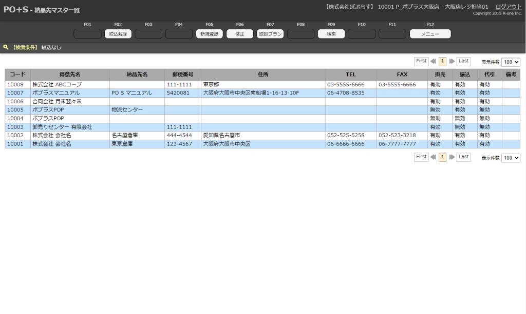This screenshot has width=526, height=314.
Task: Click the bottom Last page button
Action: [x=463, y=157]
